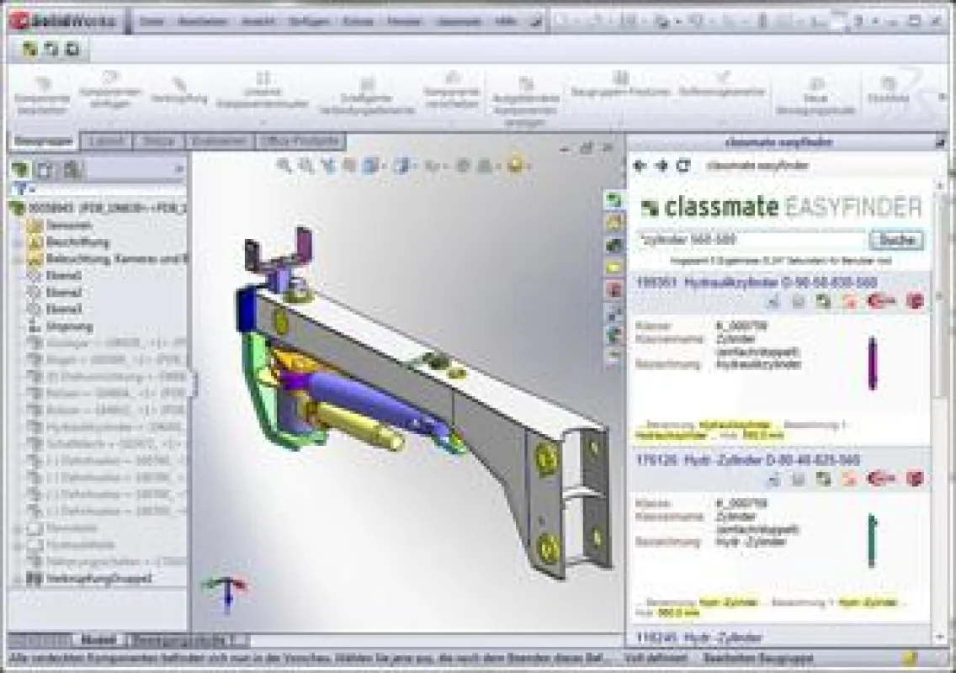Click the red arrow icon for Hydraulikzylinder result

tap(881, 300)
